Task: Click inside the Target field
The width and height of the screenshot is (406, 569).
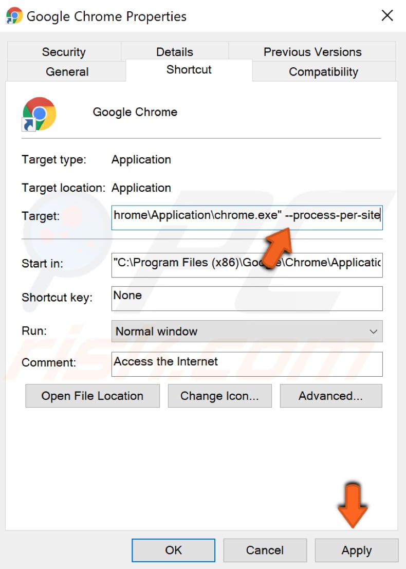Action: pyautogui.click(x=247, y=217)
